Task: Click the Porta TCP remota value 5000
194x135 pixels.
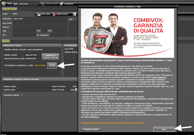Action: (x=75, y=87)
